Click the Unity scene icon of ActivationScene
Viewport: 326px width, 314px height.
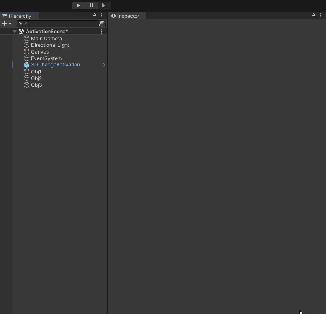pyautogui.click(x=21, y=32)
